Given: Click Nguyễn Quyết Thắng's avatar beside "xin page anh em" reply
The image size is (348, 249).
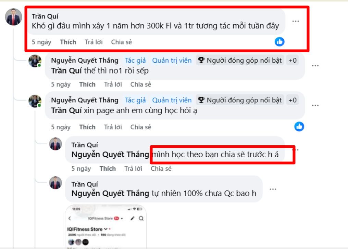Looking at the screenshot, I should [35, 101].
